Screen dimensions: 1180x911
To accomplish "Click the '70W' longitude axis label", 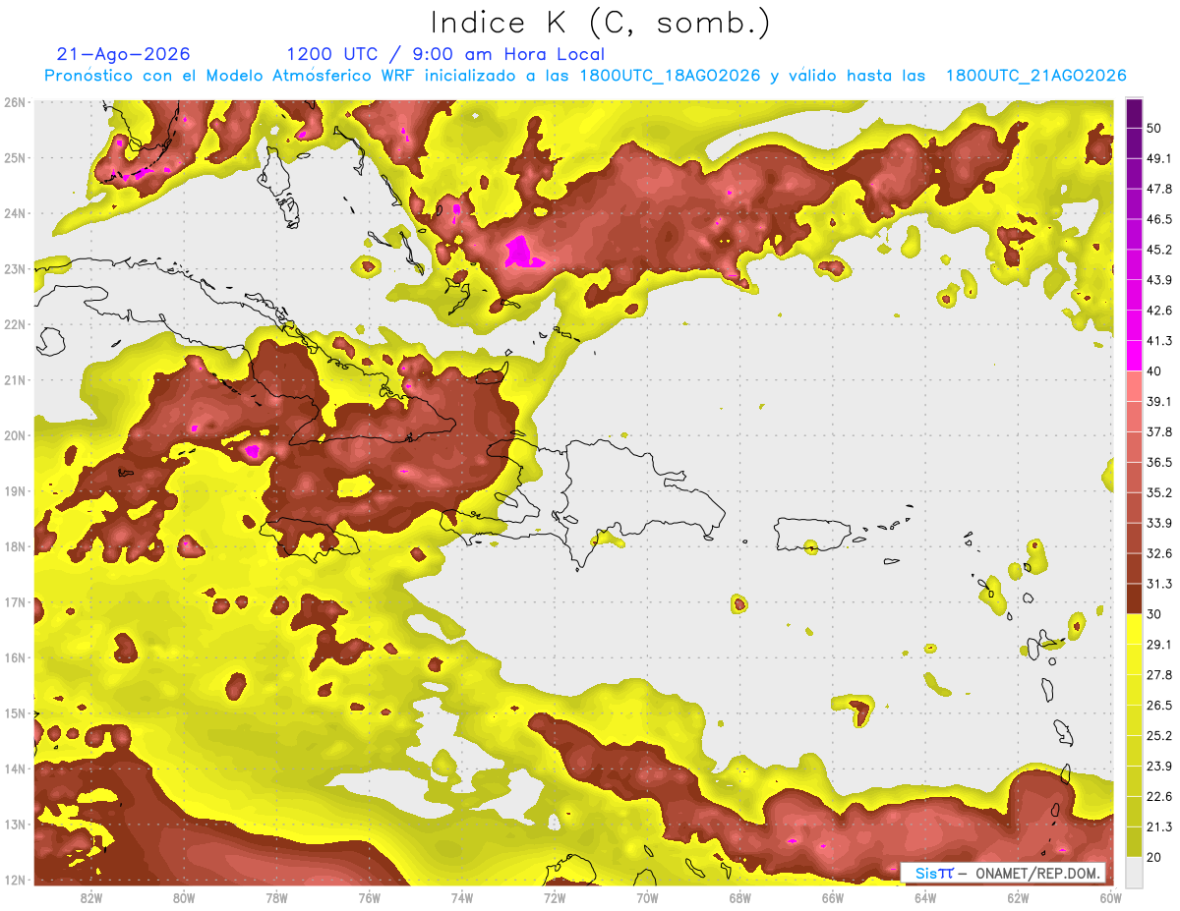I will click(x=647, y=898).
